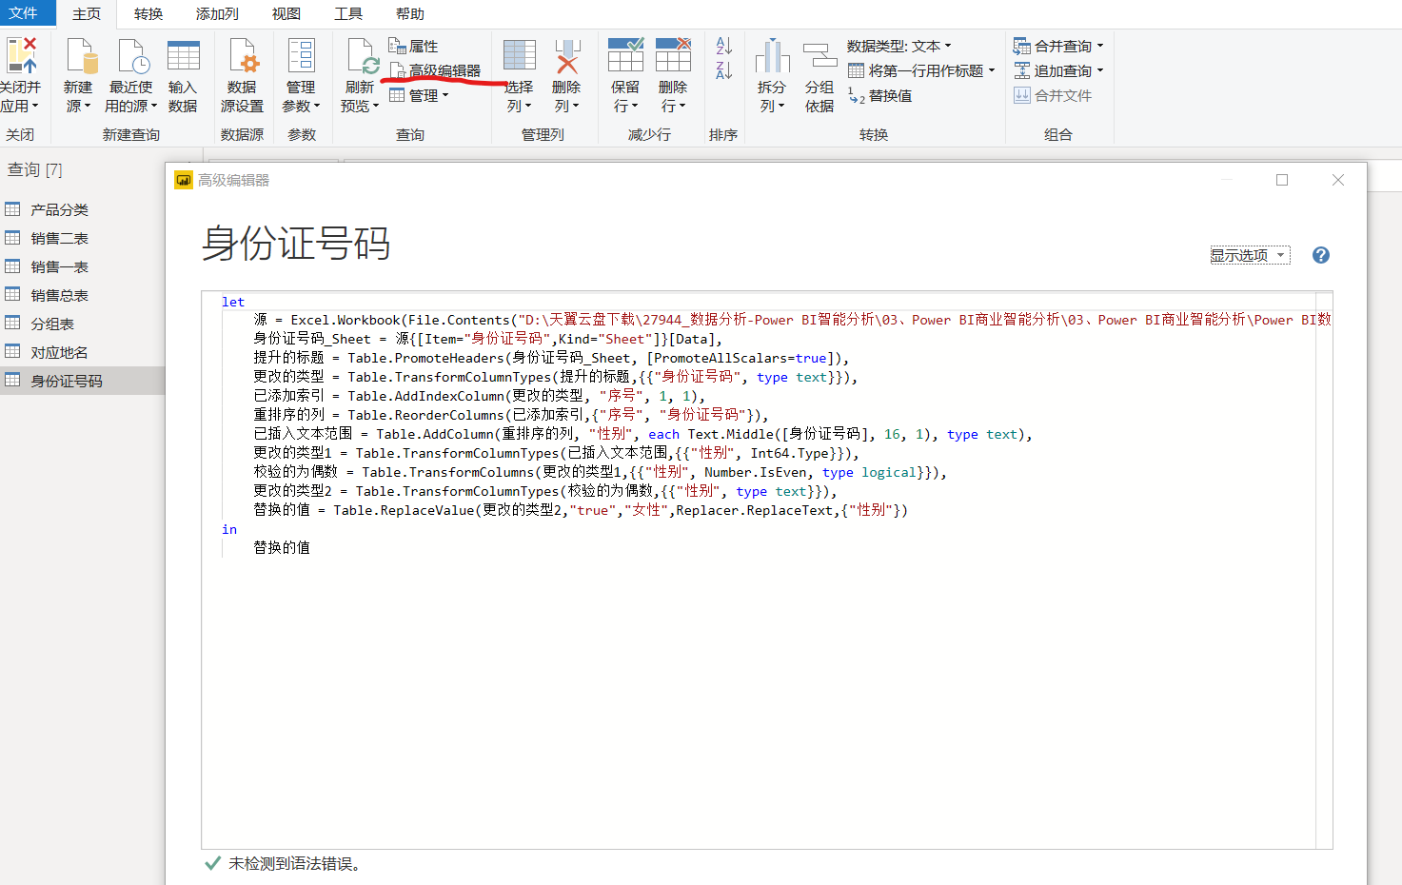Close the Advanced Editor dialog
1402x885 pixels.
click(x=1338, y=180)
